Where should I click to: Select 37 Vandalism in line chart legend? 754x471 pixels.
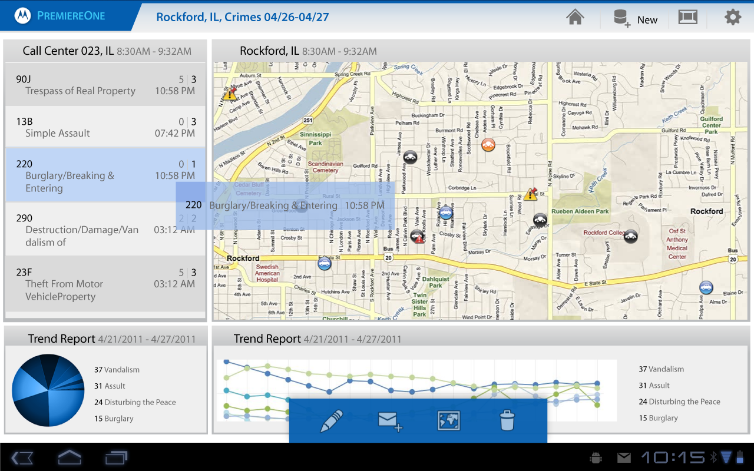[662, 369]
